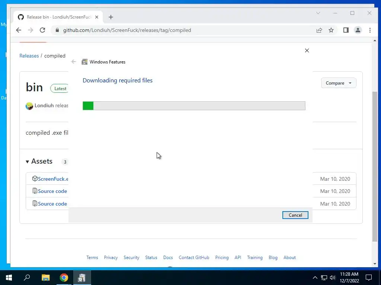Go forward in Chrome browser
381x285 pixels.
coord(31,30)
